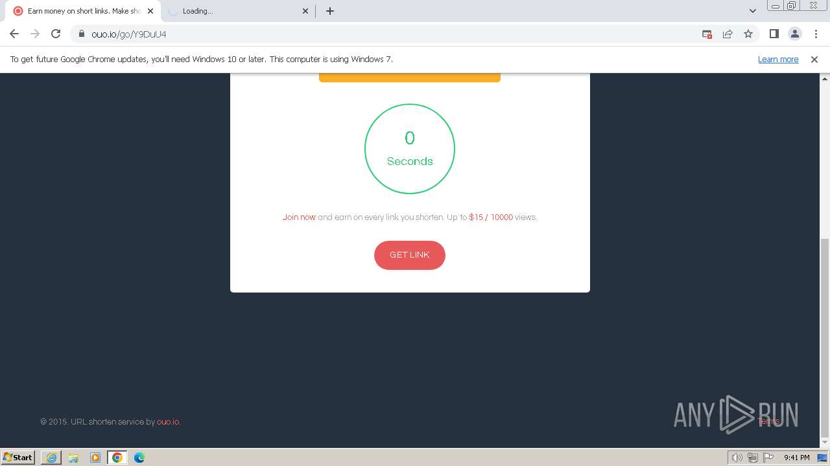Open Windows Media Player from taskbar
This screenshot has width=830, height=466.
95,458
